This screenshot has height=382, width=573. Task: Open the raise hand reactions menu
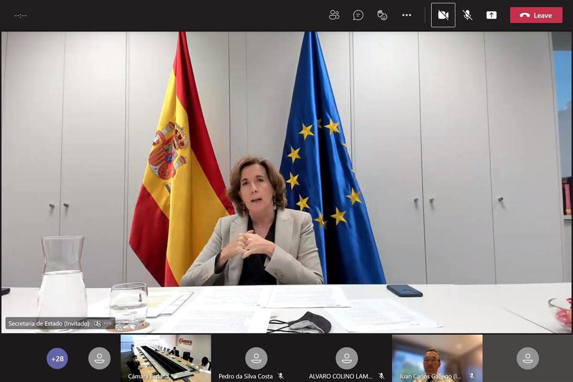pyautogui.click(x=382, y=15)
